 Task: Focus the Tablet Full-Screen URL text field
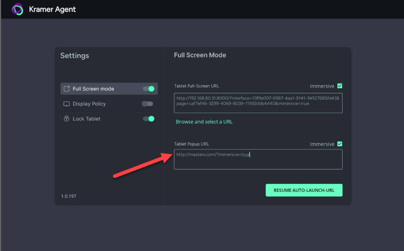point(258,103)
